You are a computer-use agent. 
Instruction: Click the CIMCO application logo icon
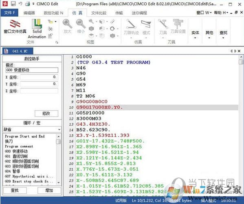[5, 4]
